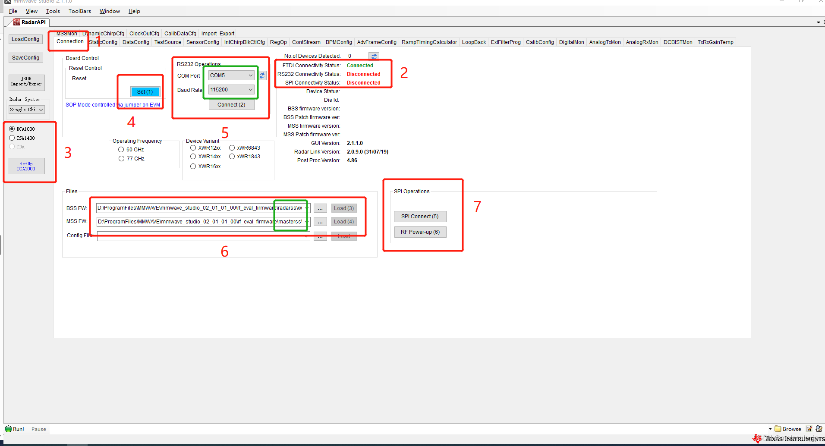Choose 60 GHz operating frequency

click(x=121, y=150)
